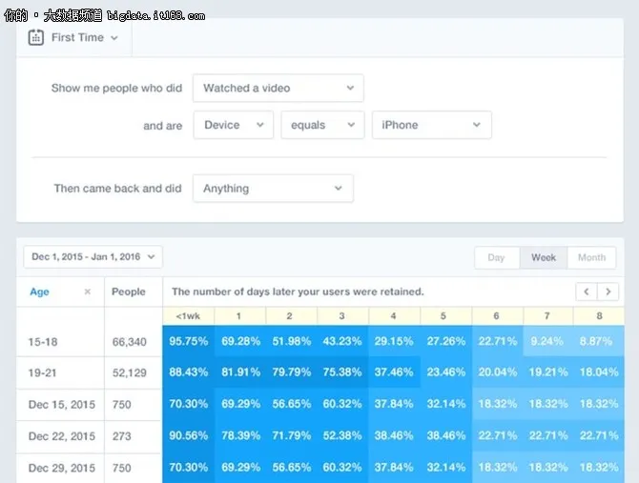The width and height of the screenshot is (639, 483).
Task: Select the Dec 15, 2015 row label
Action: [x=62, y=405]
